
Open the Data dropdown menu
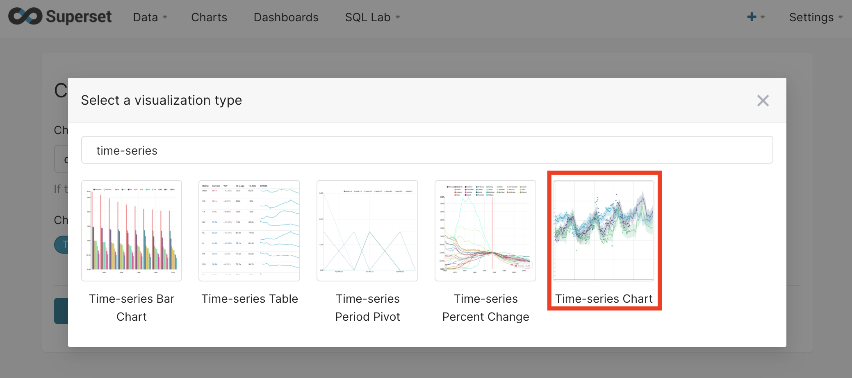(x=150, y=17)
